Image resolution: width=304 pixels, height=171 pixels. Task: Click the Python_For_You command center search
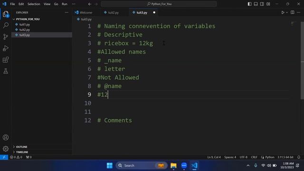(x=159, y=4)
